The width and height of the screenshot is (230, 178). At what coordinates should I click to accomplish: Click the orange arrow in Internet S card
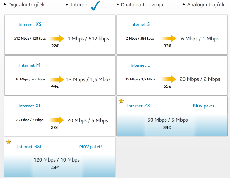click(169, 38)
